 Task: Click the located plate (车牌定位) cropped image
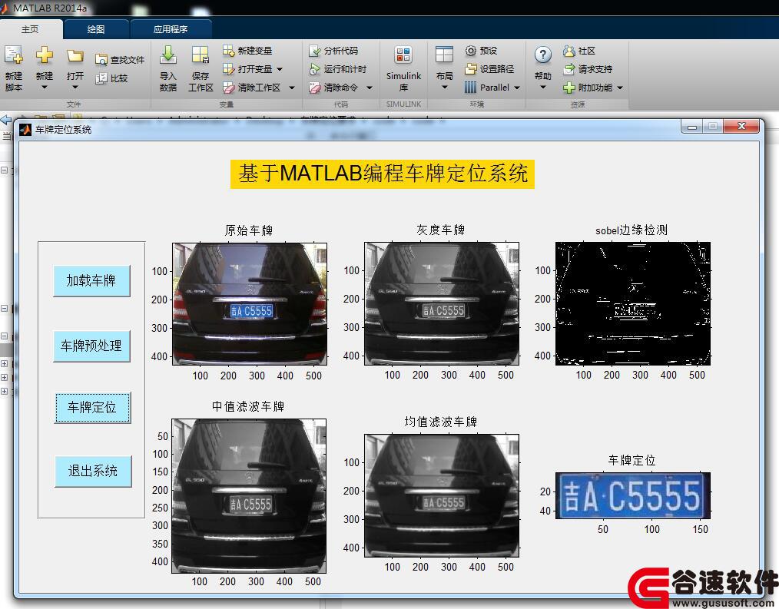633,496
